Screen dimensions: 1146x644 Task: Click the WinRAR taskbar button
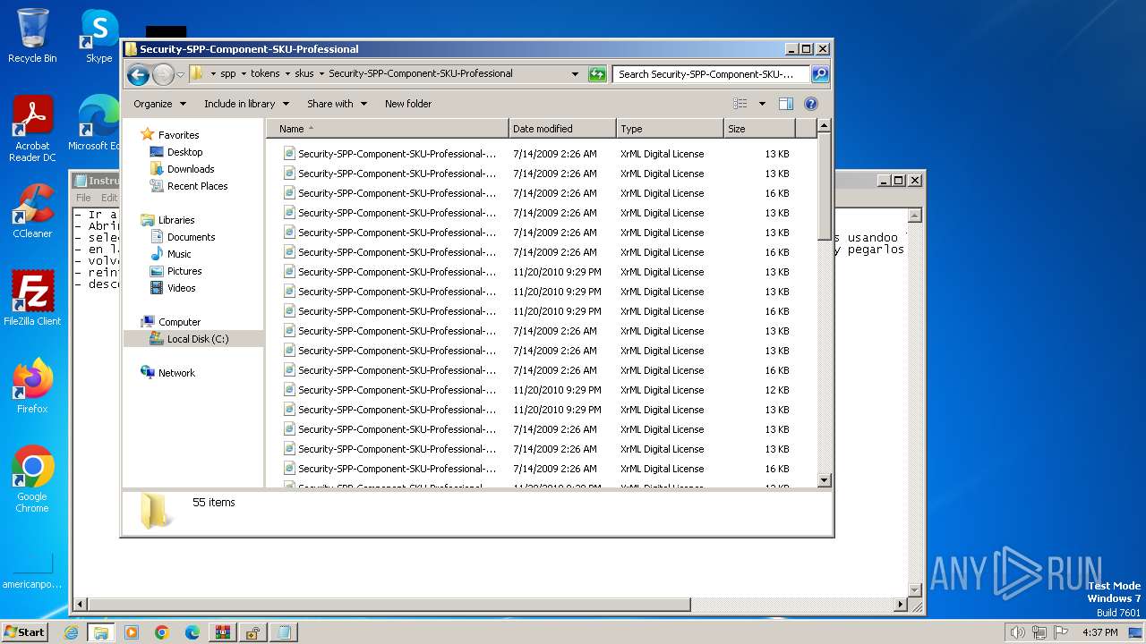coord(223,632)
